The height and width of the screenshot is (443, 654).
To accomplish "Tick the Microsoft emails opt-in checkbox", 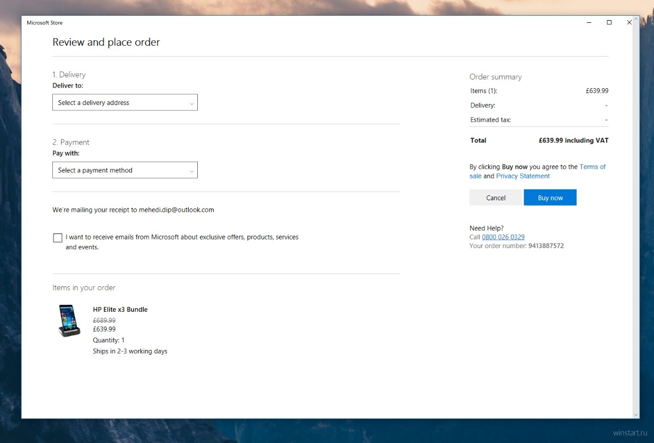I will [57, 238].
